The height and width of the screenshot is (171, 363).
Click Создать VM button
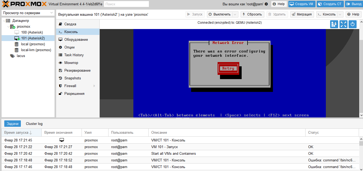[x=302, y=4]
